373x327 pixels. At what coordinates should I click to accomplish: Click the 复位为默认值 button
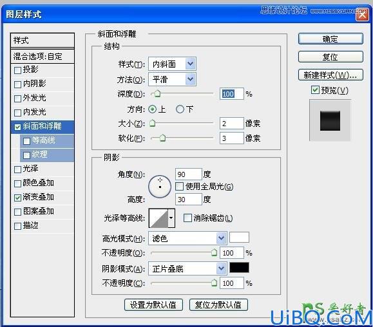[x=218, y=304]
